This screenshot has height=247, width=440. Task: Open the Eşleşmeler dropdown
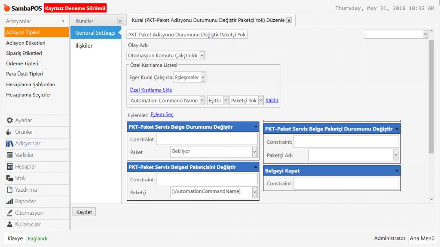coord(203,77)
